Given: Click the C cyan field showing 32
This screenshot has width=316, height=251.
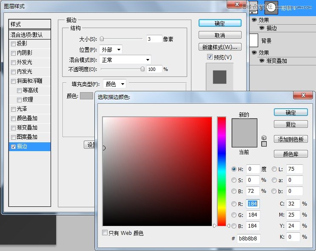Looking at the screenshot, I should 293,204.
